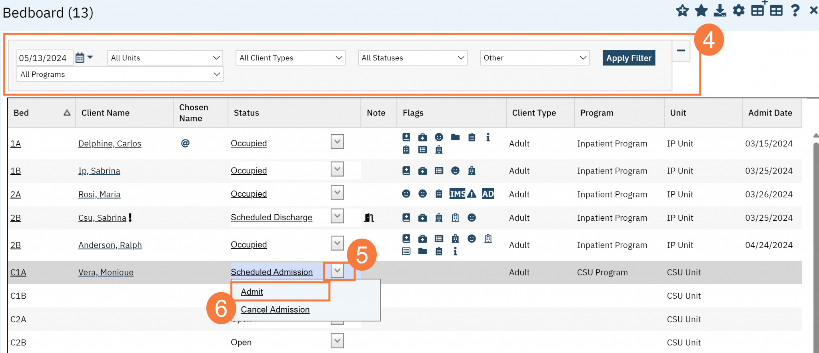This screenshot has width=819, height=353.
Task: Click the door note icon for Csu, Sabrina
Action: pyautogui.click(x=369, y=217)
